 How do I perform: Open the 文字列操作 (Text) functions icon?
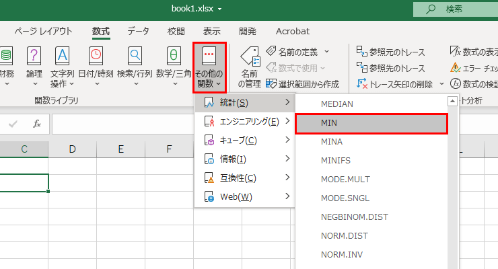click(62, 56)
